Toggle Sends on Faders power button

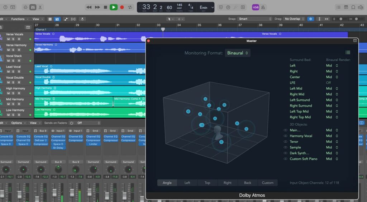click(x=72, y=123)
